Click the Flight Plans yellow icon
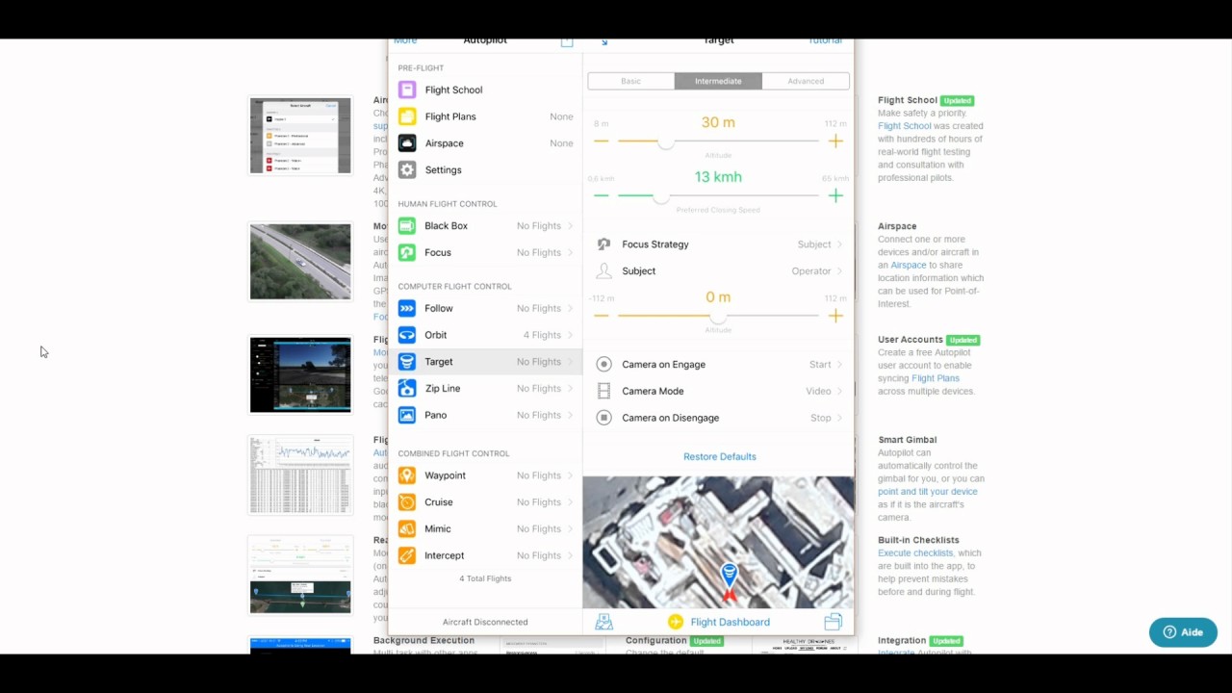Viewport: 1232px width, 693px height. click(407, 116)
